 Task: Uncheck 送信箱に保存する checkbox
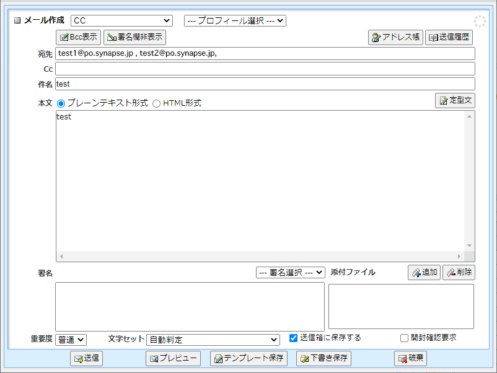294,338
